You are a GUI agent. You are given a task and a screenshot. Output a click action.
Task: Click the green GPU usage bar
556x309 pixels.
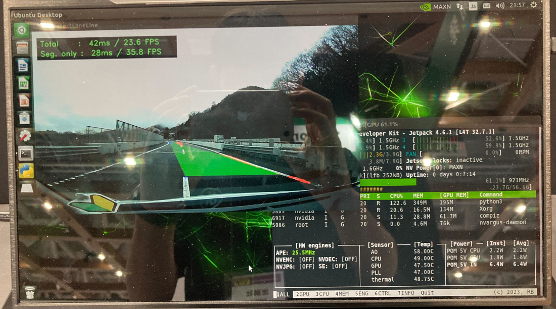coord(388,182)
